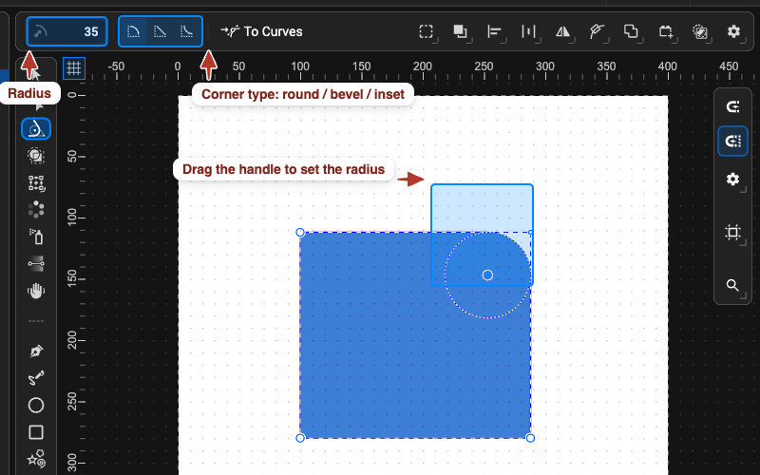Viewport: 760px width, 475px height.
Task: Toggle the highlighted snap-to-grid magnet icon
Action: (x=732, y=141)
